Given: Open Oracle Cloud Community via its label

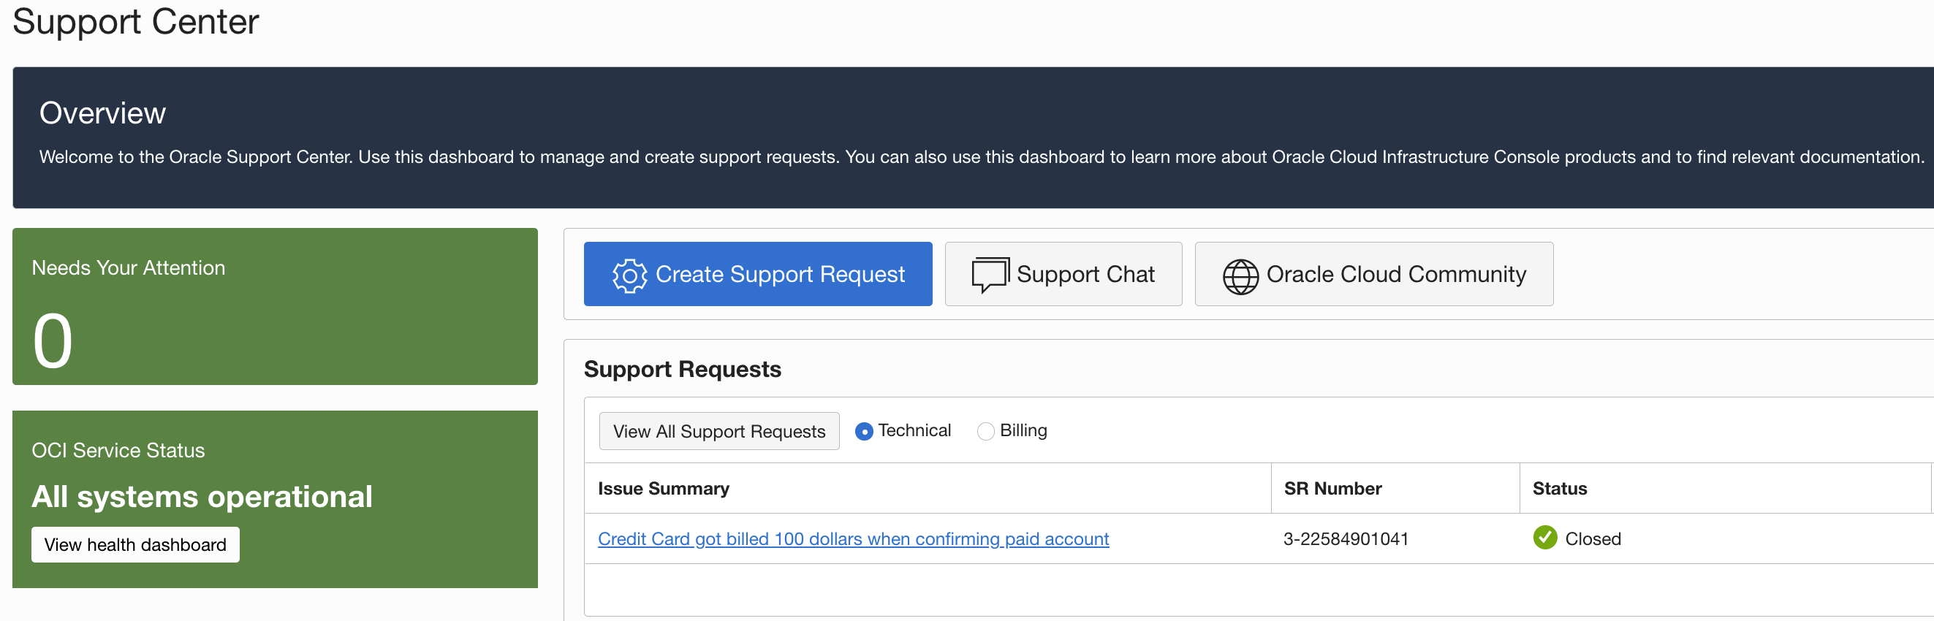Looking at the screenshot, I should click(1396, 275).
